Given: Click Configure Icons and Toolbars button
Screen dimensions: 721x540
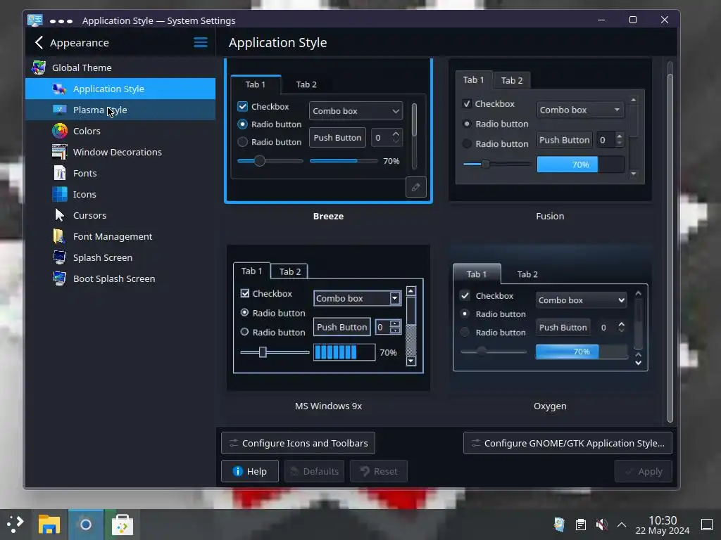Looking at the screenshot, I should point(298,443).
